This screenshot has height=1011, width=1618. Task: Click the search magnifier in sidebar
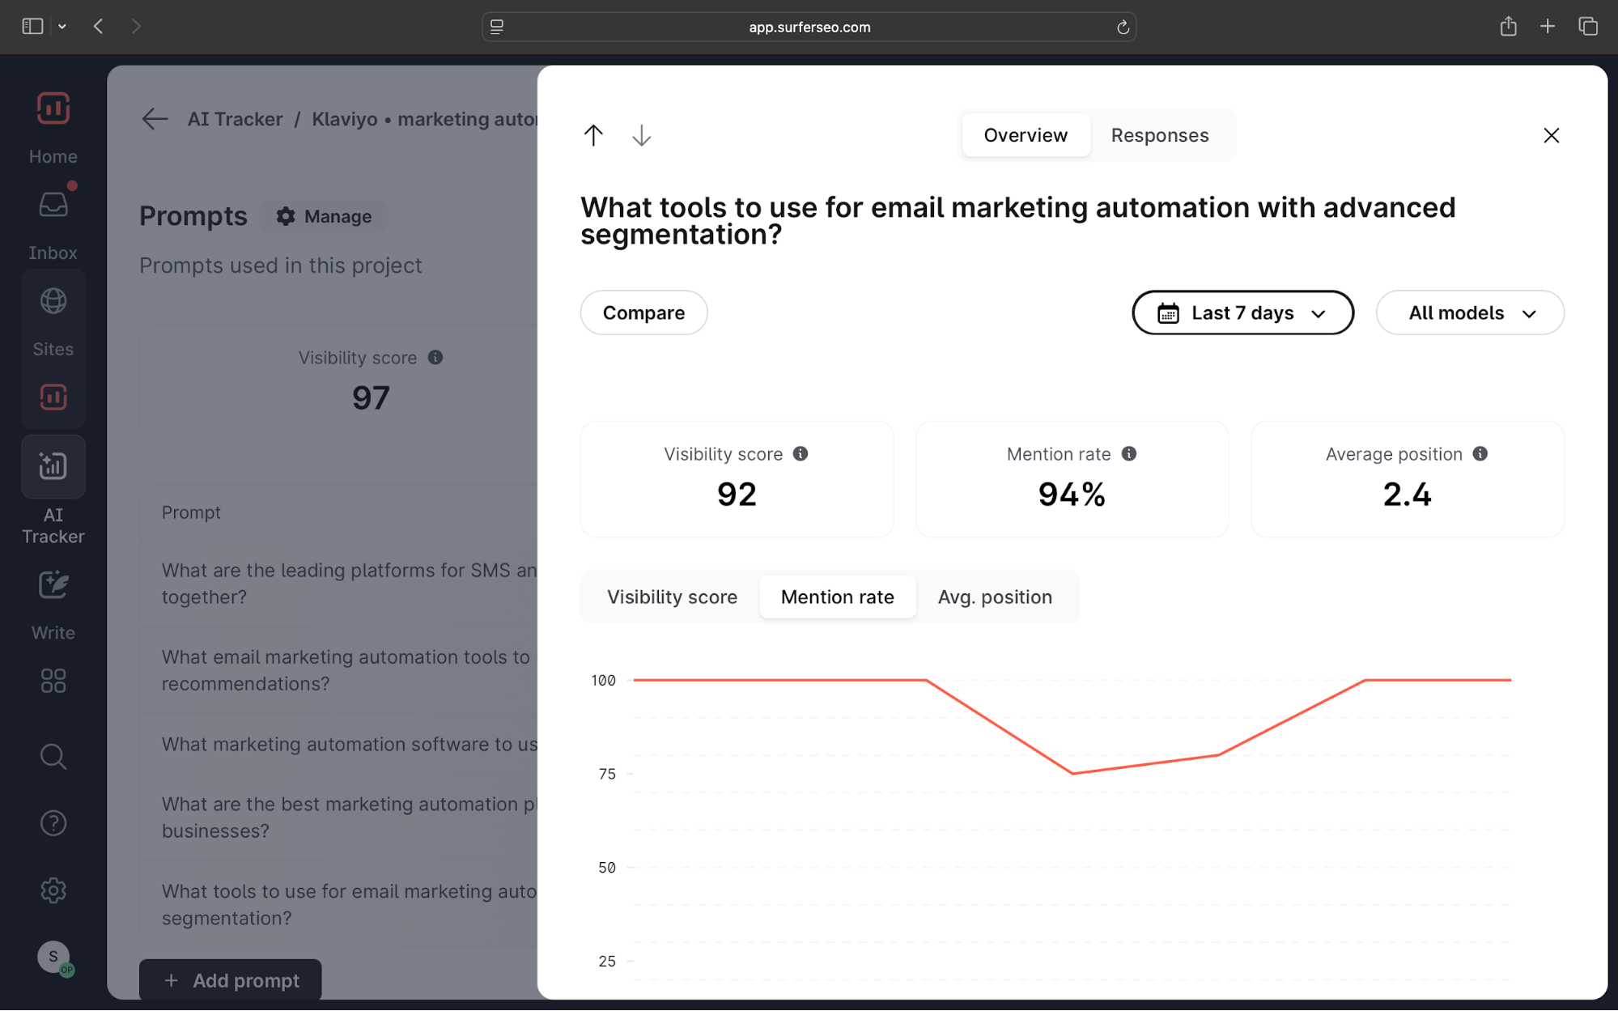53,756
